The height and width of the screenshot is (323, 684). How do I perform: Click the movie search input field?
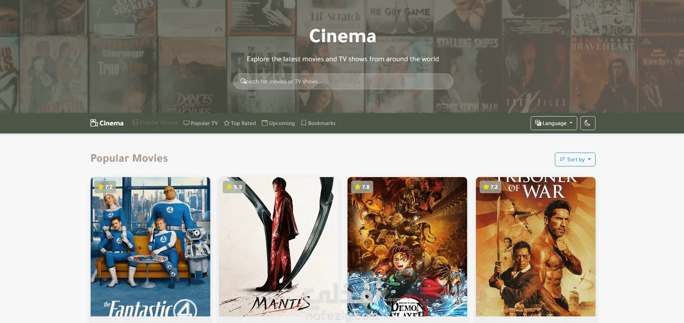[x=343, y=81]
